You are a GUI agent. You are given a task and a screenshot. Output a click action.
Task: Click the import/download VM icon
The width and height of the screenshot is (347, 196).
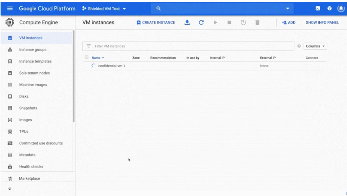point(187,22)
